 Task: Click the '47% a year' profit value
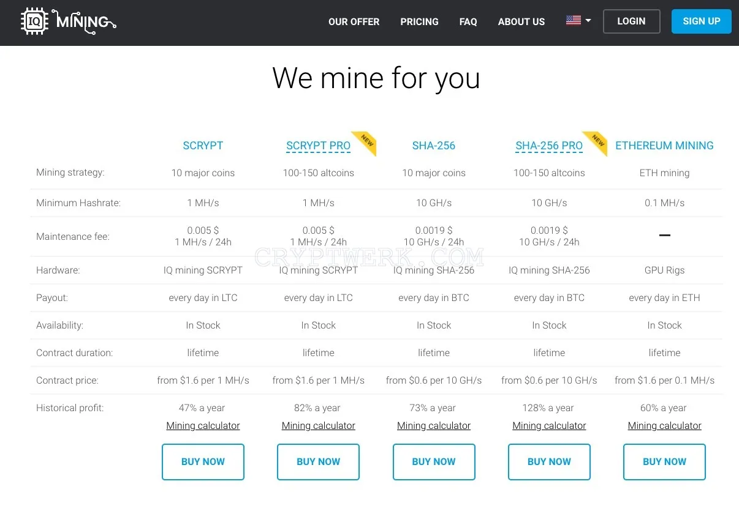pyautogui.click(x=203, y=408)
